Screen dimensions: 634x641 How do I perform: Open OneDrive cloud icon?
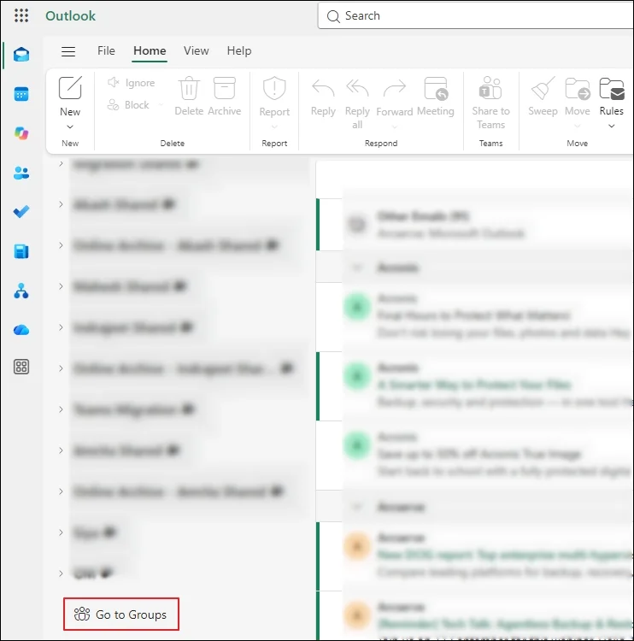pos(21,330)
